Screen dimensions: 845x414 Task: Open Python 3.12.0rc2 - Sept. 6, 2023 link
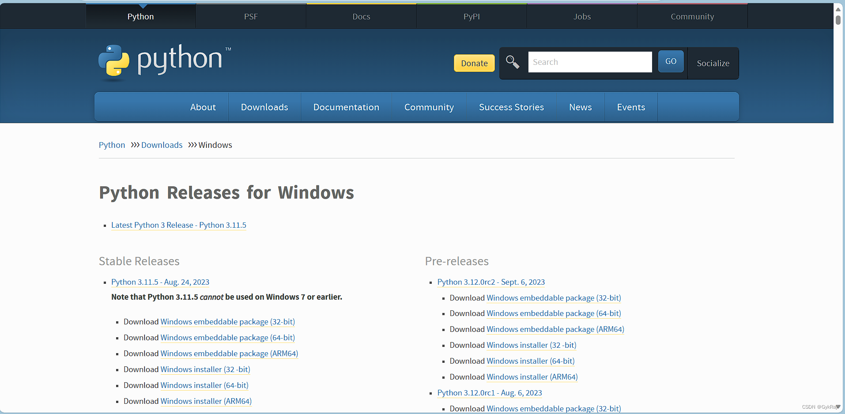(x=491, y=282)
